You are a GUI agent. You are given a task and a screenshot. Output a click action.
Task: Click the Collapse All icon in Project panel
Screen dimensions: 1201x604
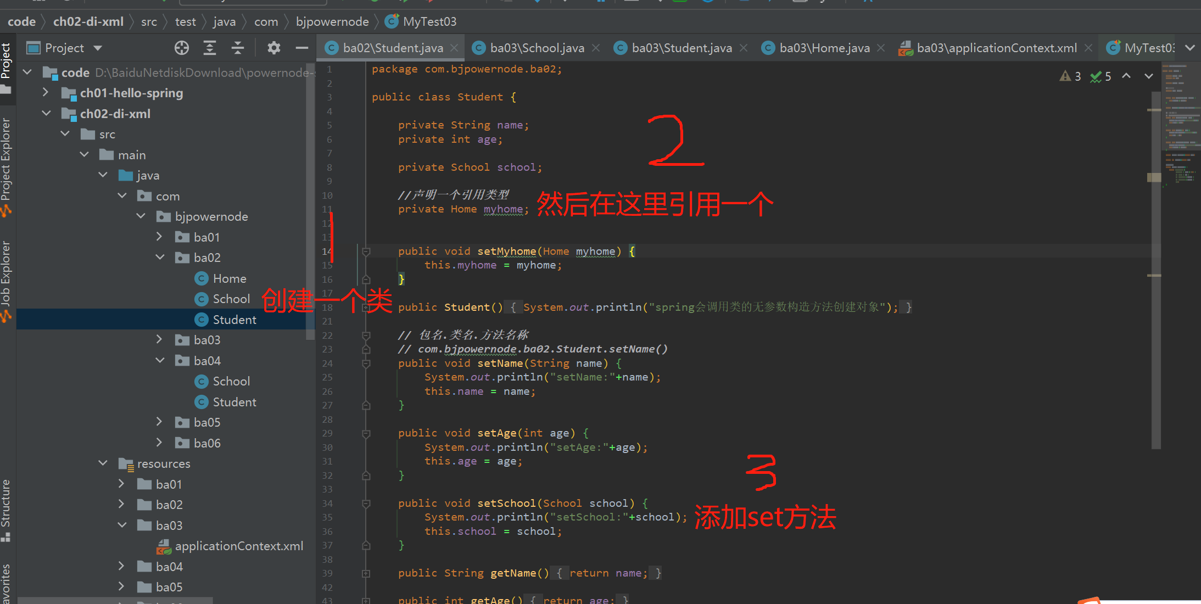(x=237, y=48)
